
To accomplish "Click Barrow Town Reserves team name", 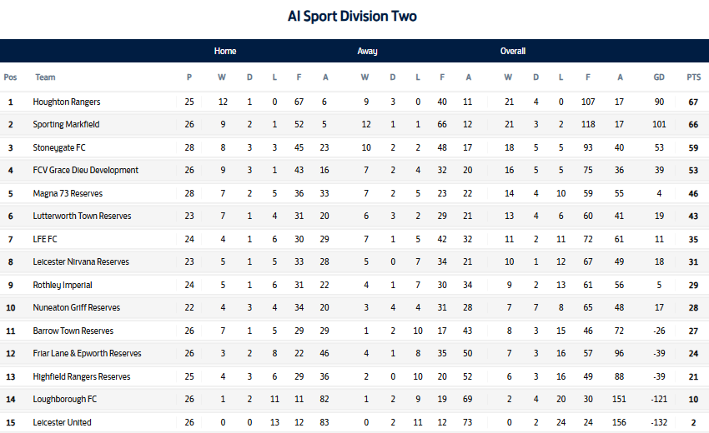I will point(73,331).
